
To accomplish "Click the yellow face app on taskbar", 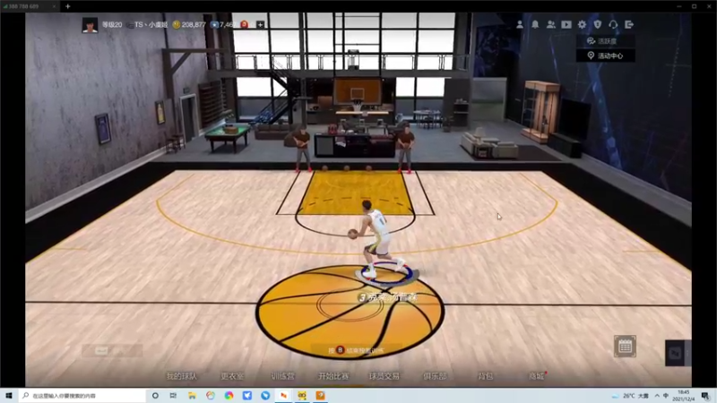I will [302, 395].
